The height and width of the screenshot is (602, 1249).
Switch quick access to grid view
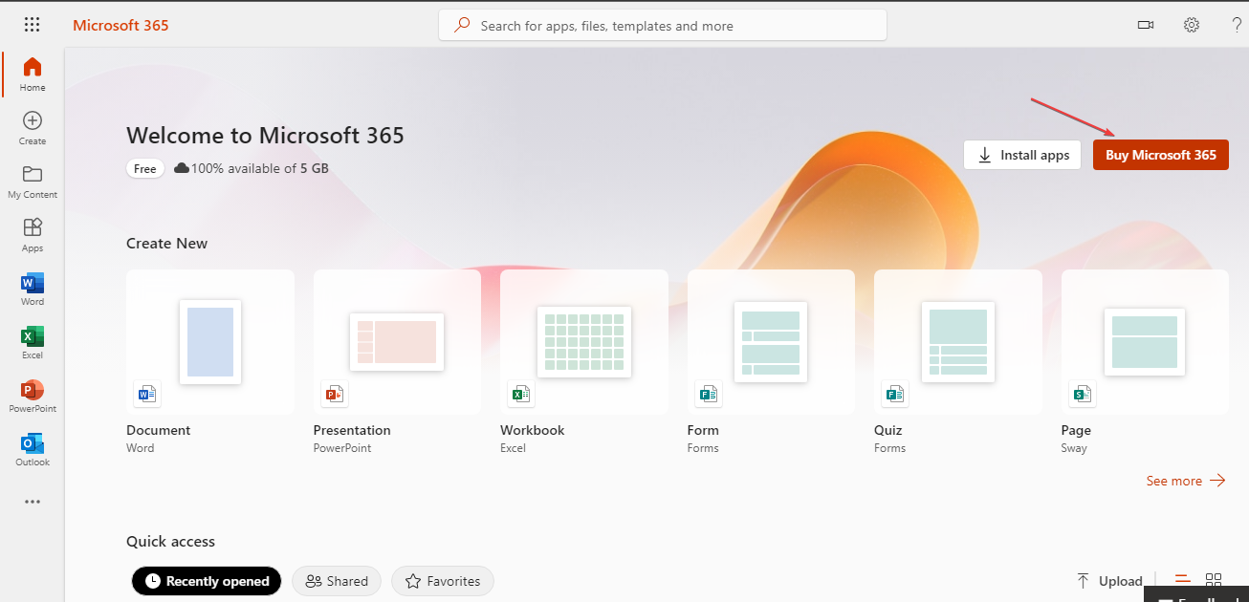point(1214,579)
